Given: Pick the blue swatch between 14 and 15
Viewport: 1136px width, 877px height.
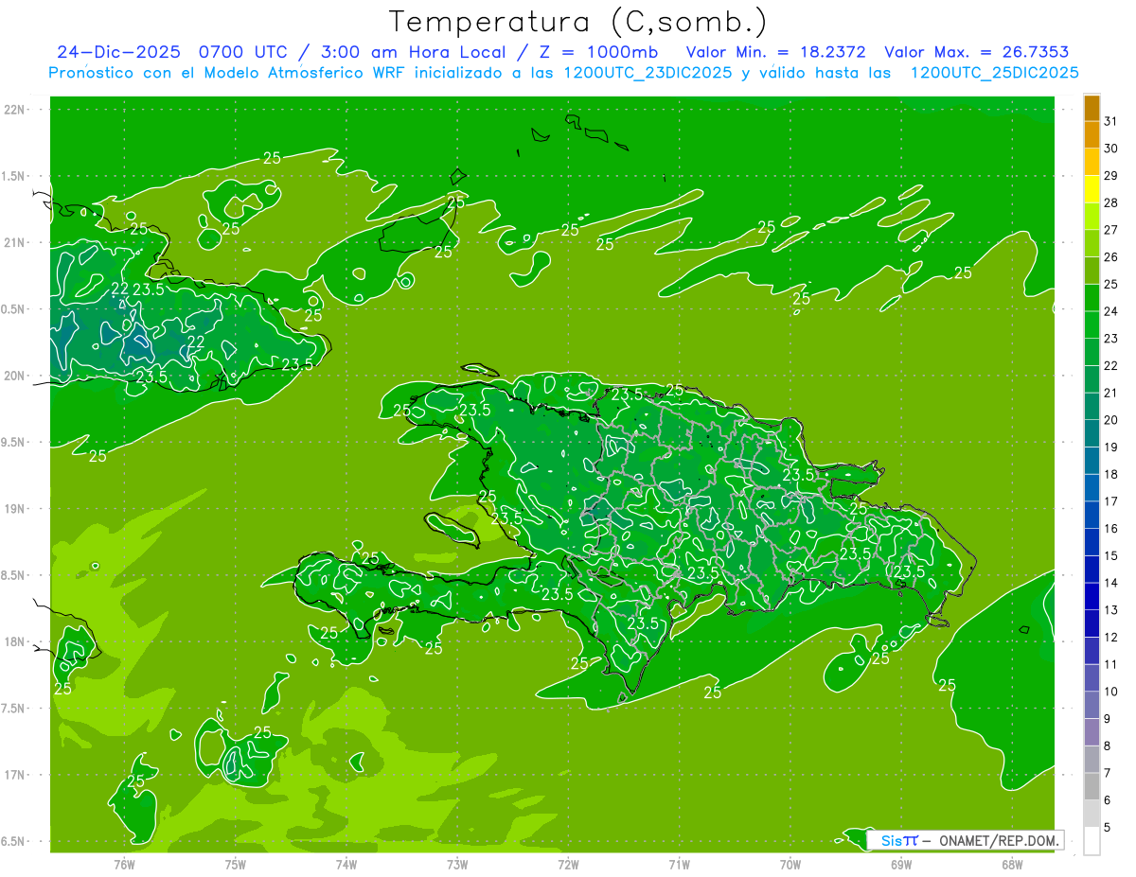Looking at the screenshot, I should [1092, 570].
